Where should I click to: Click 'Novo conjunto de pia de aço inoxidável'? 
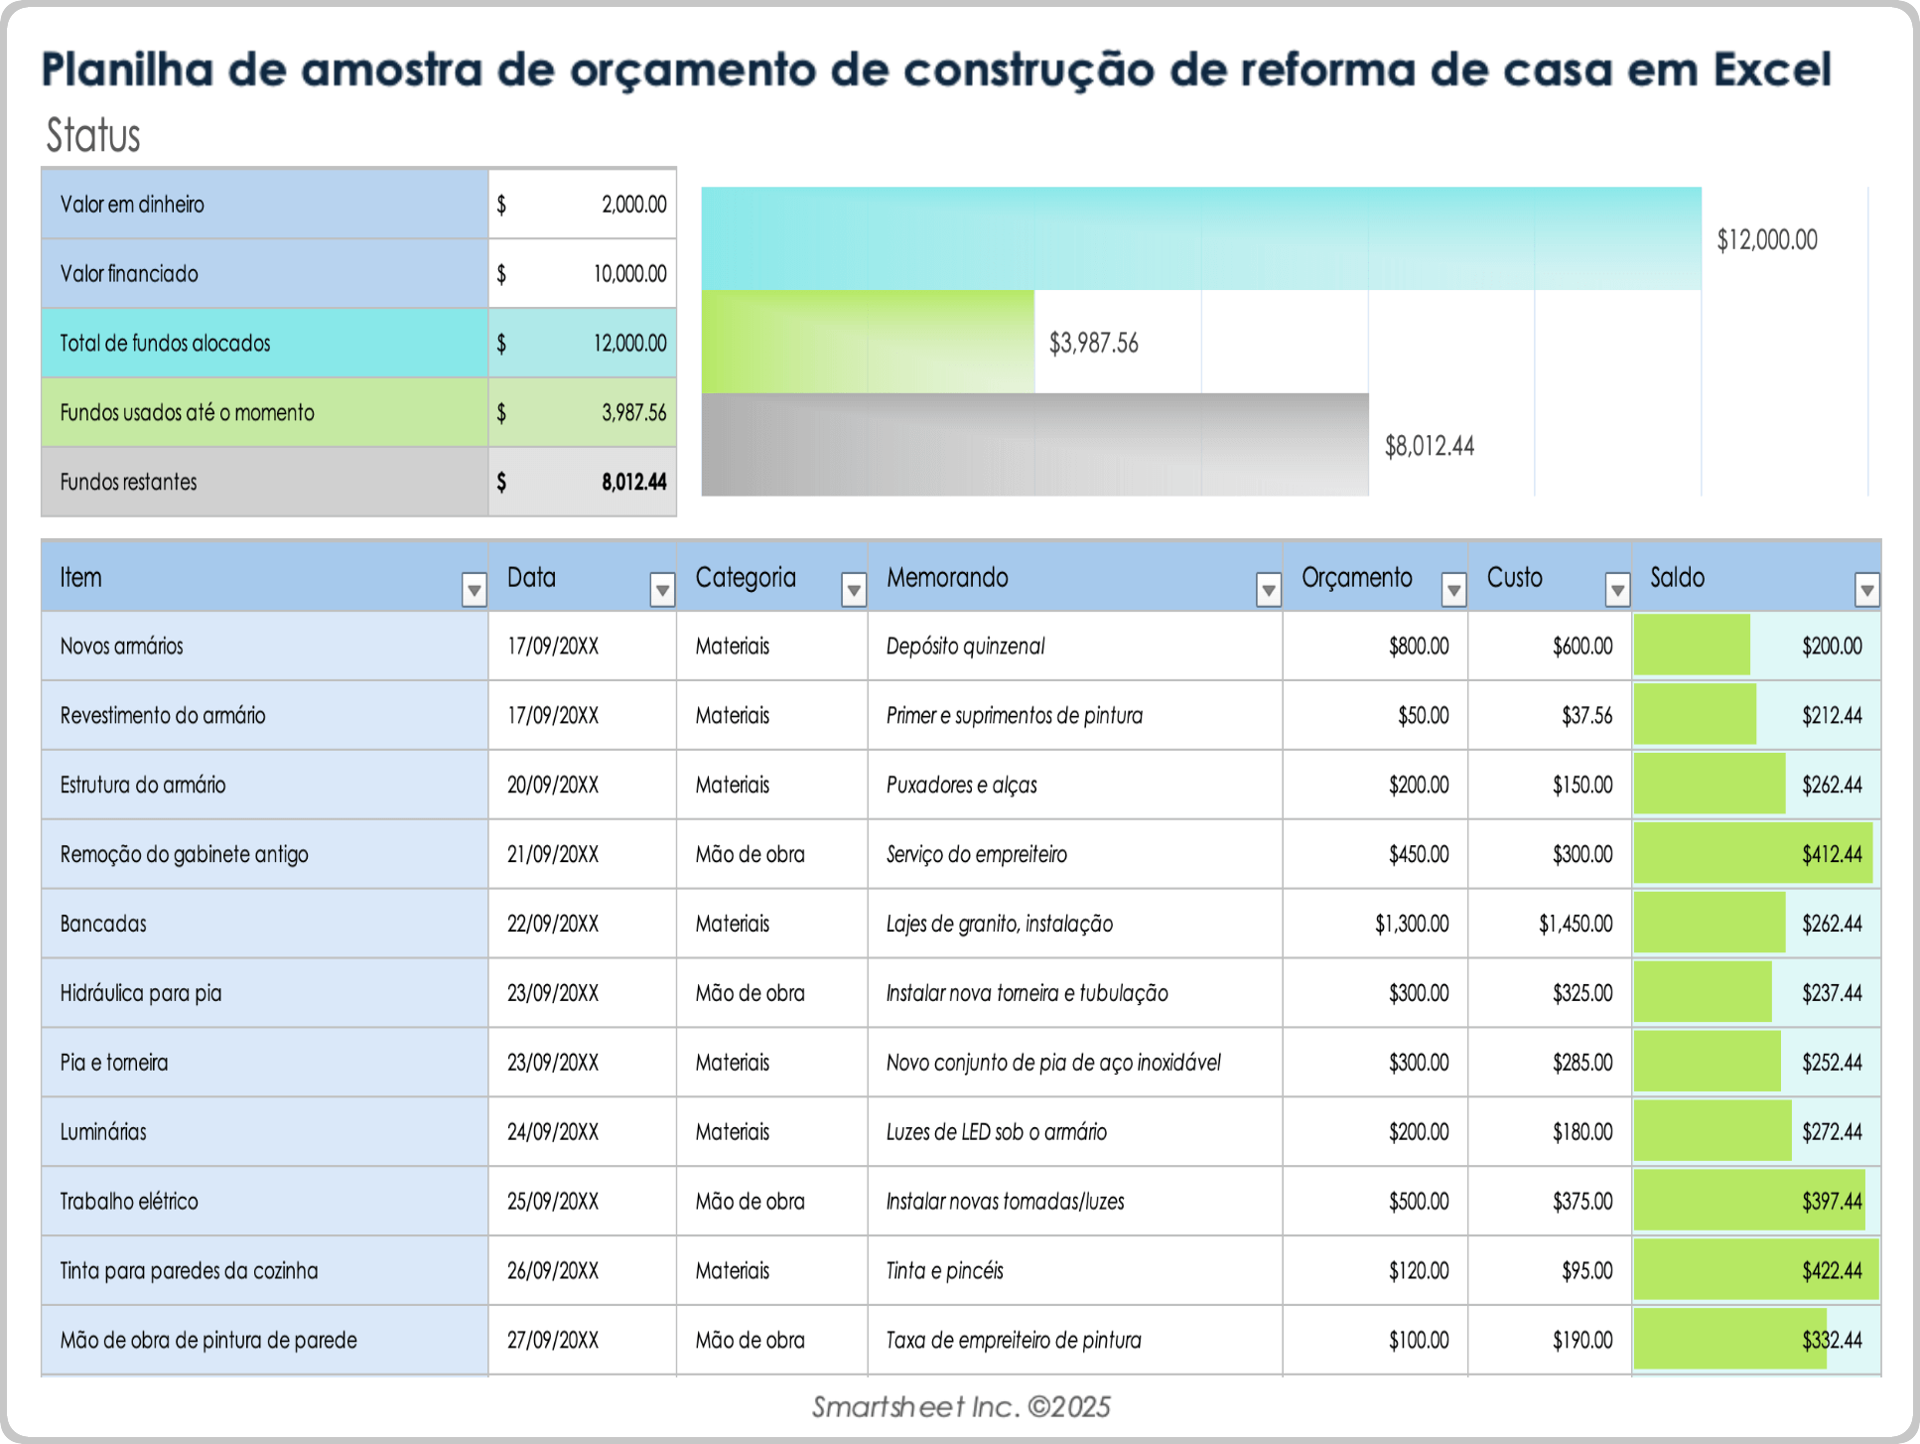1053,1063
